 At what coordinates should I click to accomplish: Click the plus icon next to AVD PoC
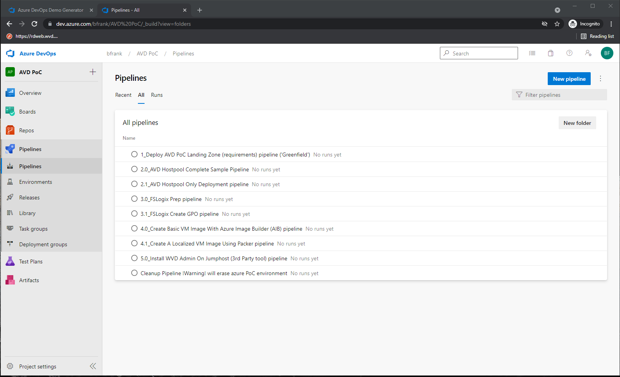[93, 72]
